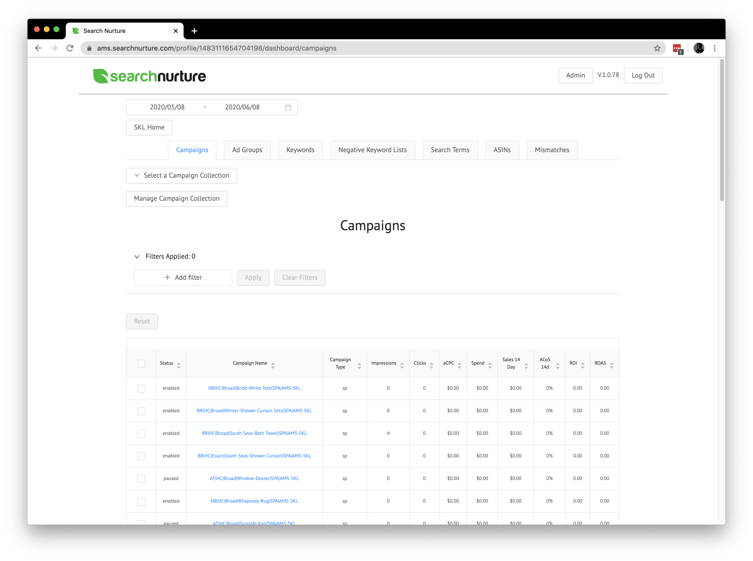
Task: Bookmark page with the star icon
Action: 657,48
